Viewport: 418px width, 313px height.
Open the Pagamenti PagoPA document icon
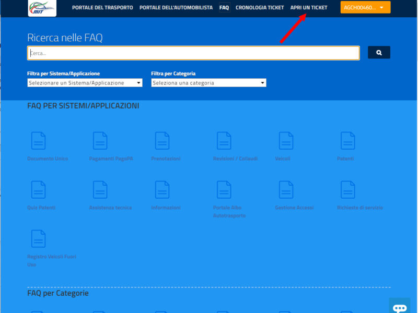(x=100, y=141)
